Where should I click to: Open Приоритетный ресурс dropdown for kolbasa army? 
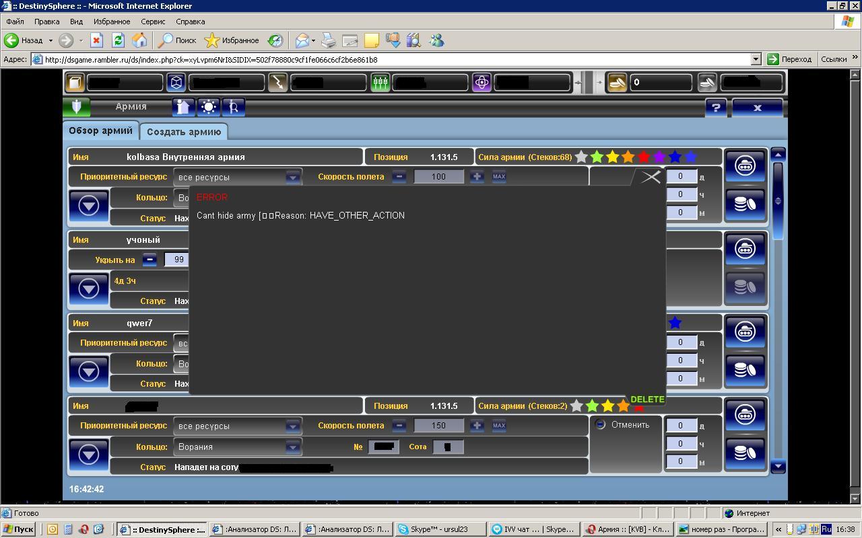(x=292, y=178)
